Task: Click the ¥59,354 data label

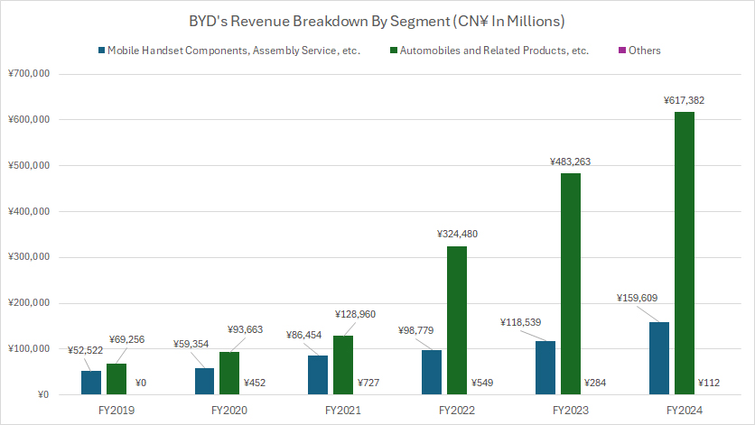Action: [191, 344]
